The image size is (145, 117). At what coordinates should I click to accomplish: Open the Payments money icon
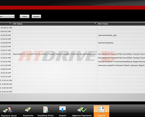pyautogui.click(x=28, y=110)
